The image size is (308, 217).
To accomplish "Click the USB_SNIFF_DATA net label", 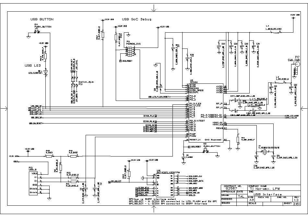I will 196,181.
